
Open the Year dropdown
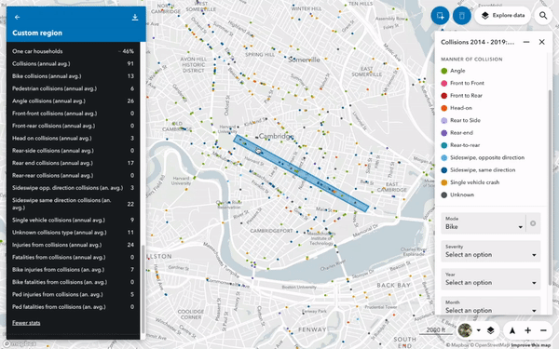(491, 279)
